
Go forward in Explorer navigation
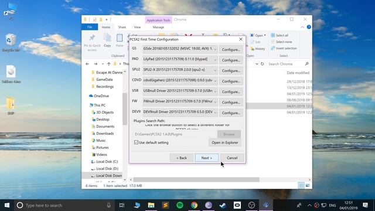click(x=96, y=64)
